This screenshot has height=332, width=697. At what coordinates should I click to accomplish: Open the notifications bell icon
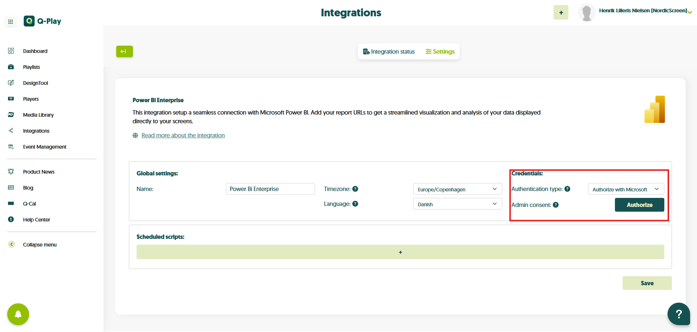18,314
